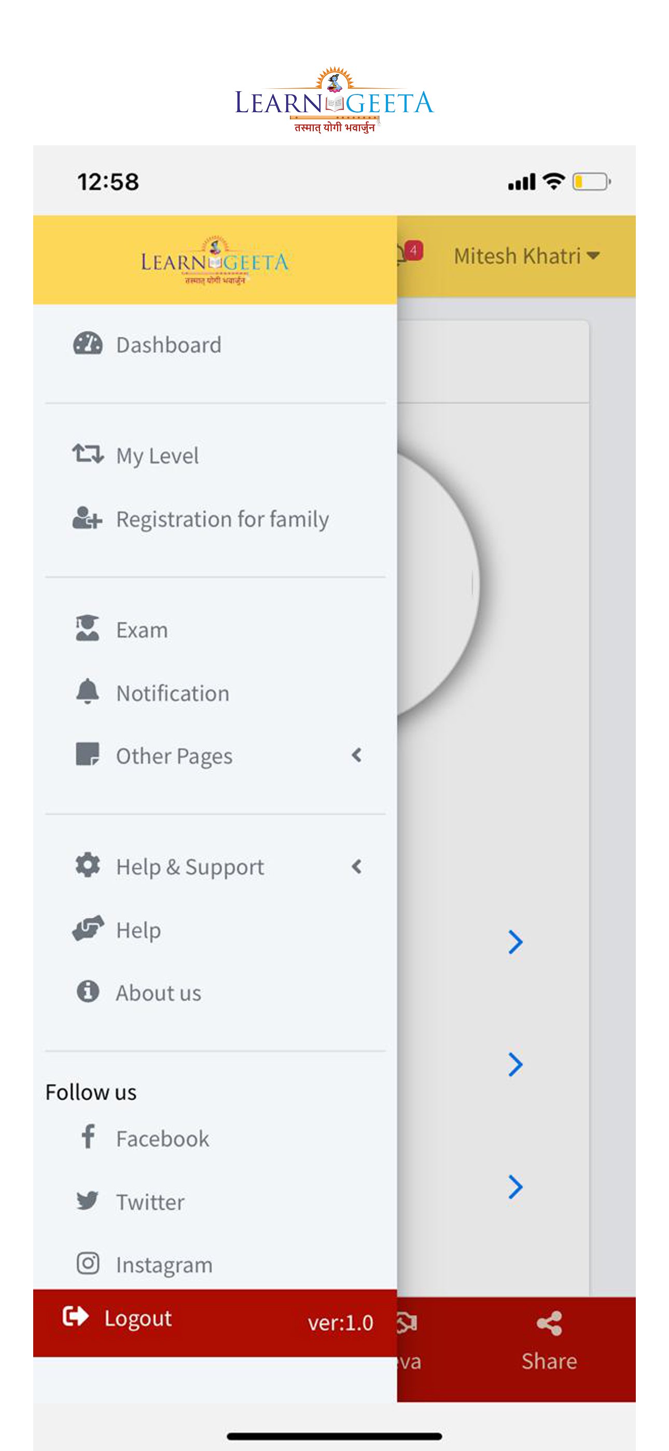Screen dimensions: 669x1451
Task: Select the Dashboard speedometer icon
Action: 89,344
